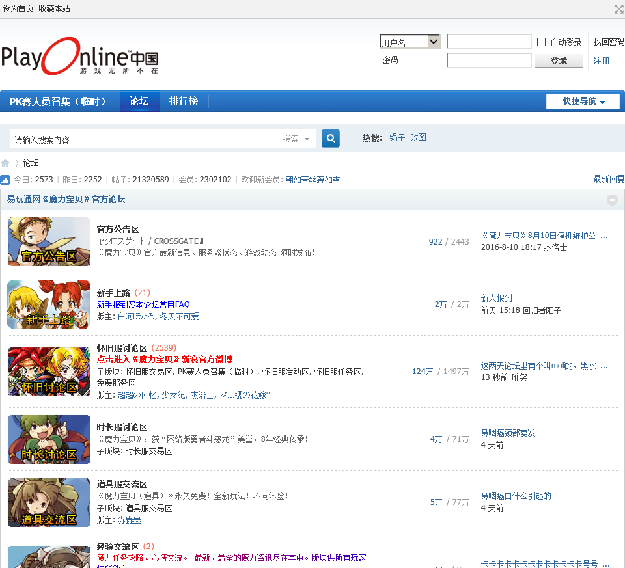Open poster 唯笑 profile
Image resolution: width=625 pixels, height=568 pixels.
click(x=520, y=377)
